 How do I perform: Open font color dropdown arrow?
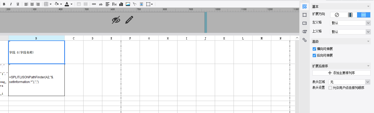point(72,4)
